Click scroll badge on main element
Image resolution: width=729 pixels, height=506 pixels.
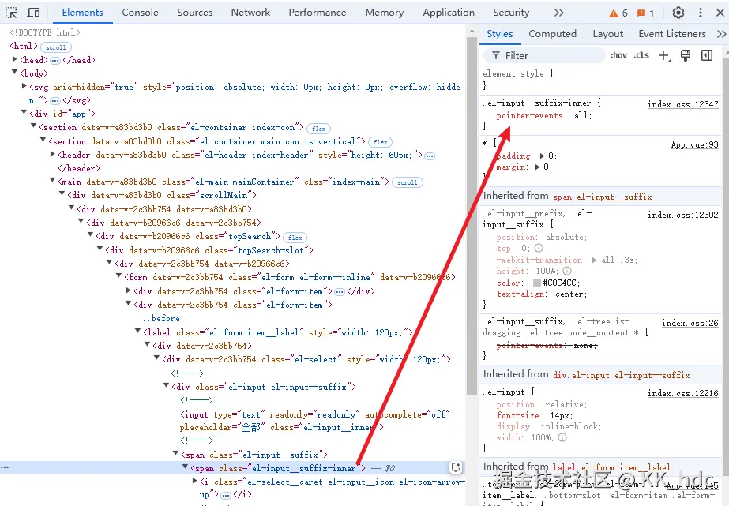(x=408, y=182)
